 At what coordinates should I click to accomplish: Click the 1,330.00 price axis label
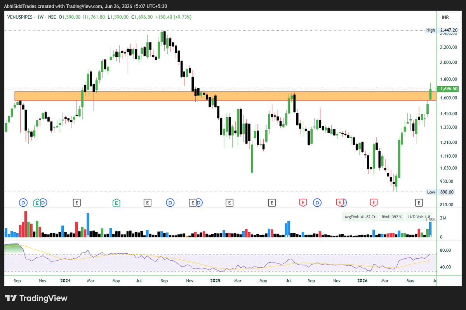point(449,127)
